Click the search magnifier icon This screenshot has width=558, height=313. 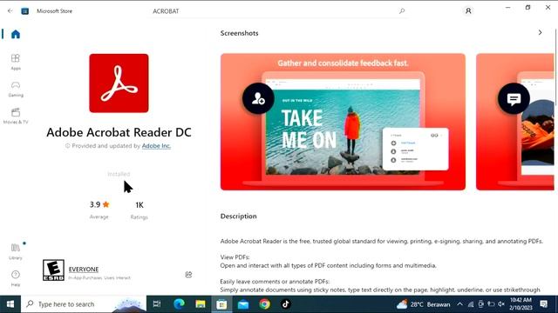pyautogui.click(x=402, y=11)
